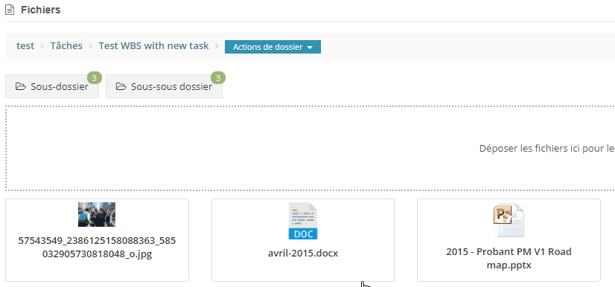This screenshot has height=287, width=615.
Task: Open the Sous-sous dossier button
Action: (x=164, y=86)
